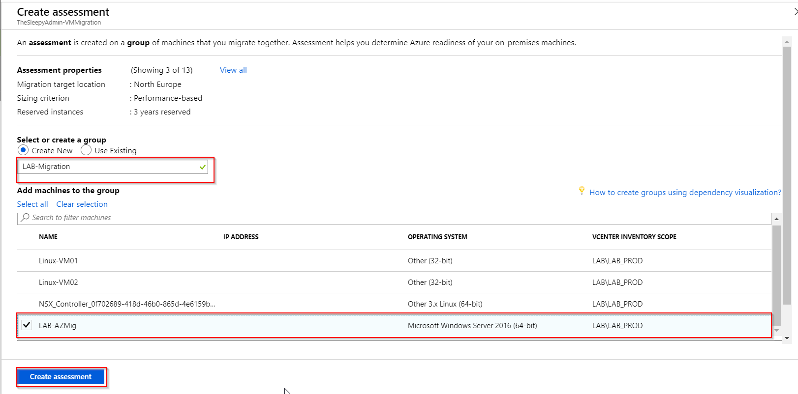Click the Select all link
Viewport: 798px width, 394px height.
32,204
